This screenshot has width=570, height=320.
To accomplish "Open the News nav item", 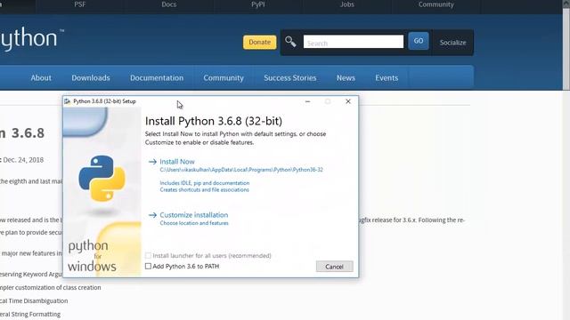I will tap(346, 78).
